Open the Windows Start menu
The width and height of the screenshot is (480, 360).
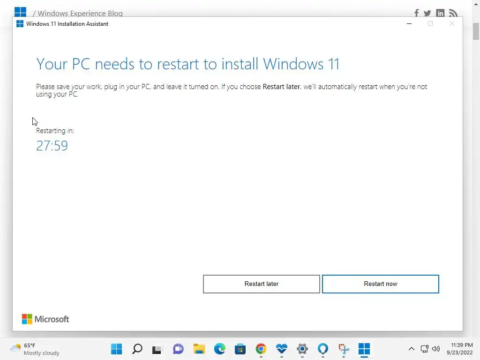pos(116,349)
